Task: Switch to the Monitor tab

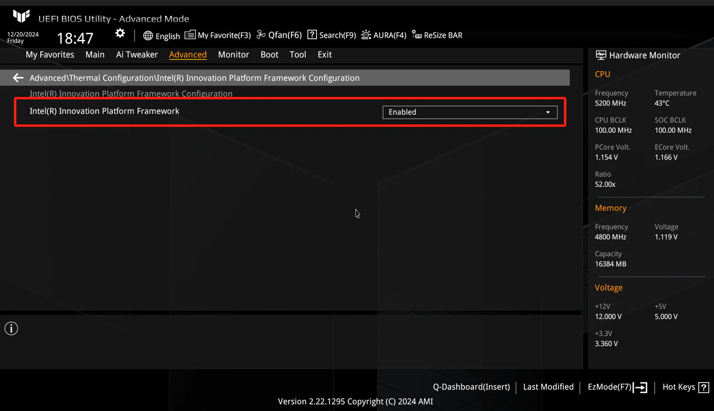Action: [233, 55]
